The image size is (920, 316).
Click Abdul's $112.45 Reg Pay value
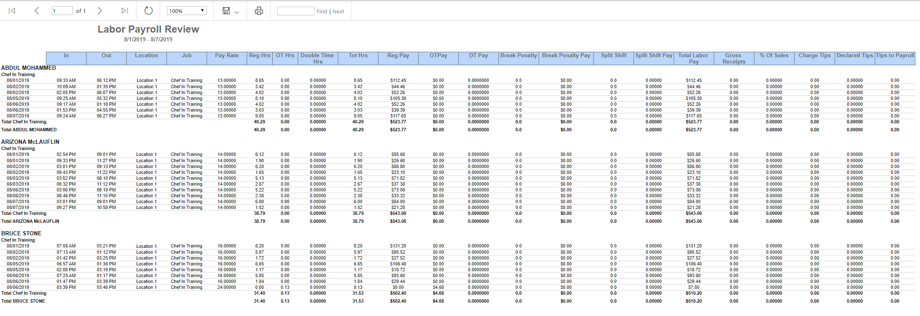coord(398,80)
